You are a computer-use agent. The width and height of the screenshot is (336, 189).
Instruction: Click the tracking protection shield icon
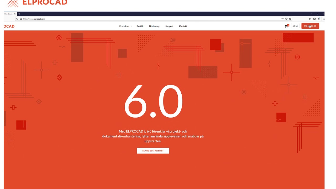click(17, 19)
